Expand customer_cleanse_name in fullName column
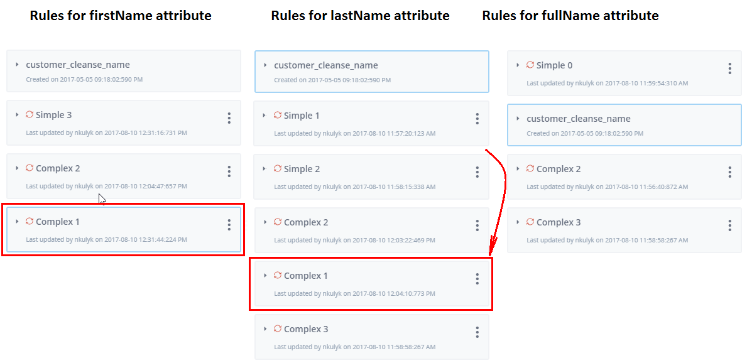Viewport: 747px width, 363px height. (518, 119)
